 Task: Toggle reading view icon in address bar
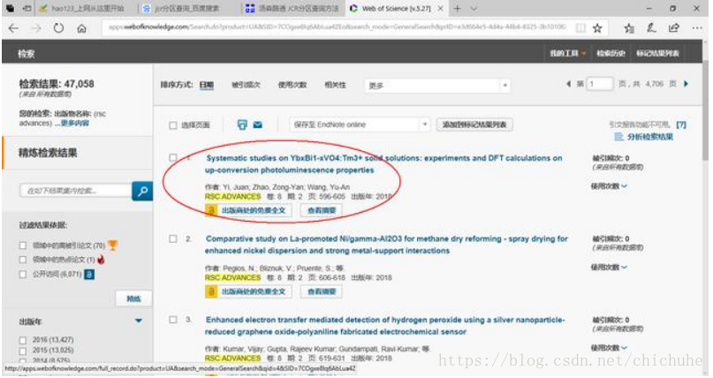pyautogui.click(x=580, y=28)
